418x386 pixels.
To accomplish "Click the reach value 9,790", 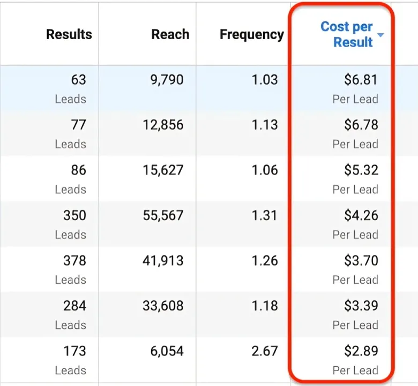I will [167, 80].
